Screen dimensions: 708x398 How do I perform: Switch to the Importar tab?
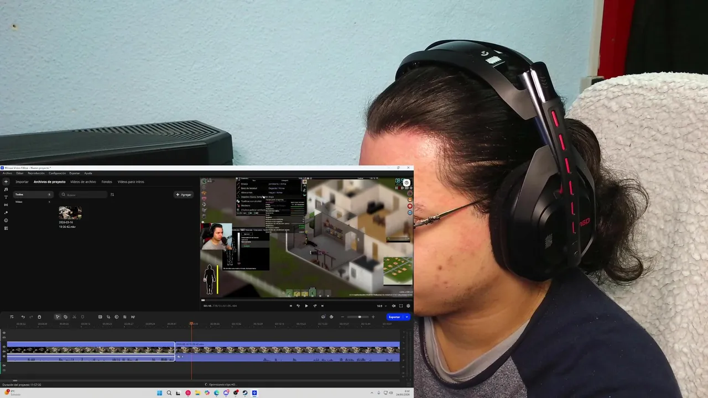(22, 182)
